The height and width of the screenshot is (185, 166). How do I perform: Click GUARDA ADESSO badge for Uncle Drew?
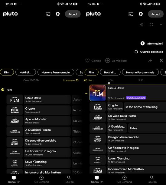(136, 98)
